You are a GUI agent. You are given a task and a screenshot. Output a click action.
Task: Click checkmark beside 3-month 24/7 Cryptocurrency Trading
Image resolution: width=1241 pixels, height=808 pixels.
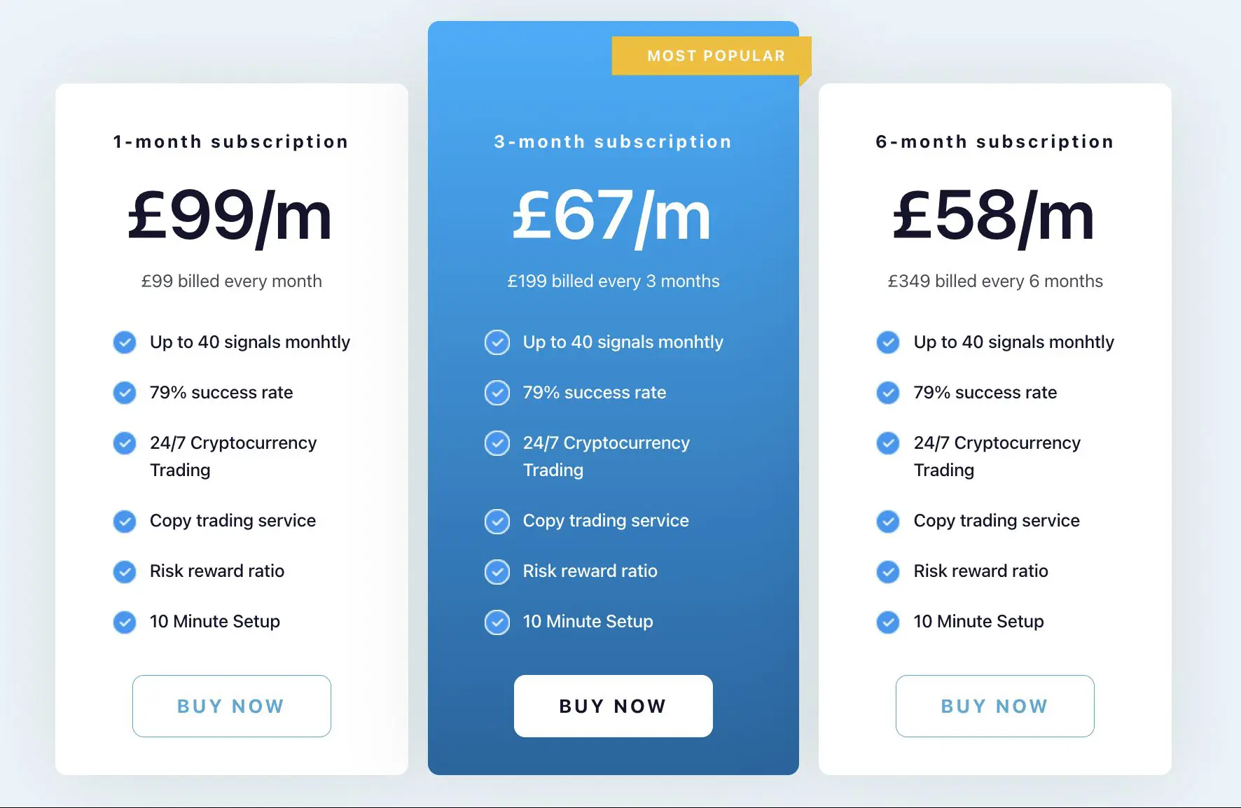pyautogui.click(x=497, y=443)
